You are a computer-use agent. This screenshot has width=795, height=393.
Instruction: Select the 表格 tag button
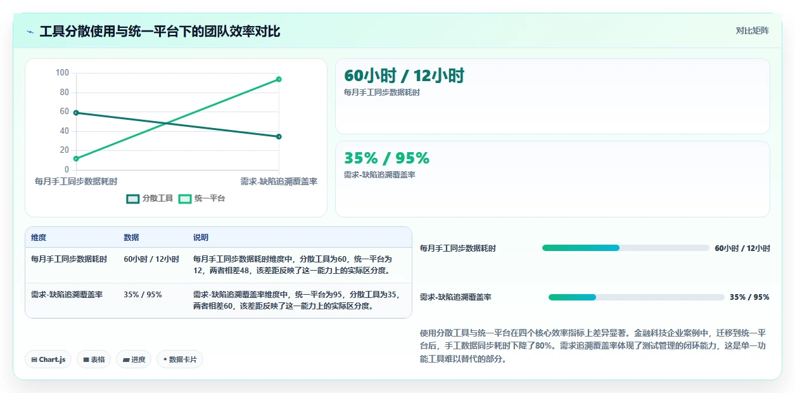[x=94, y=359]
